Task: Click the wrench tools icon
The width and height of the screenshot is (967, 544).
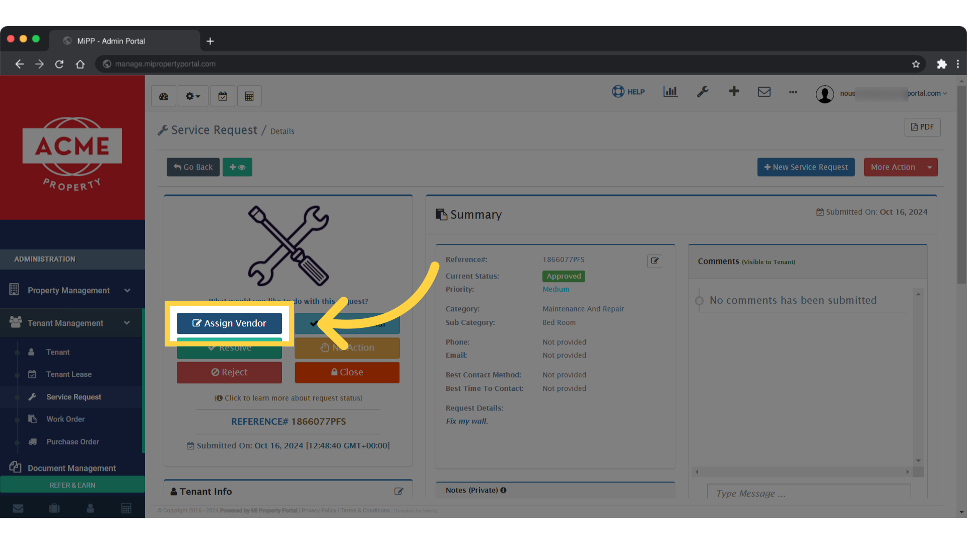Action: 703,92
